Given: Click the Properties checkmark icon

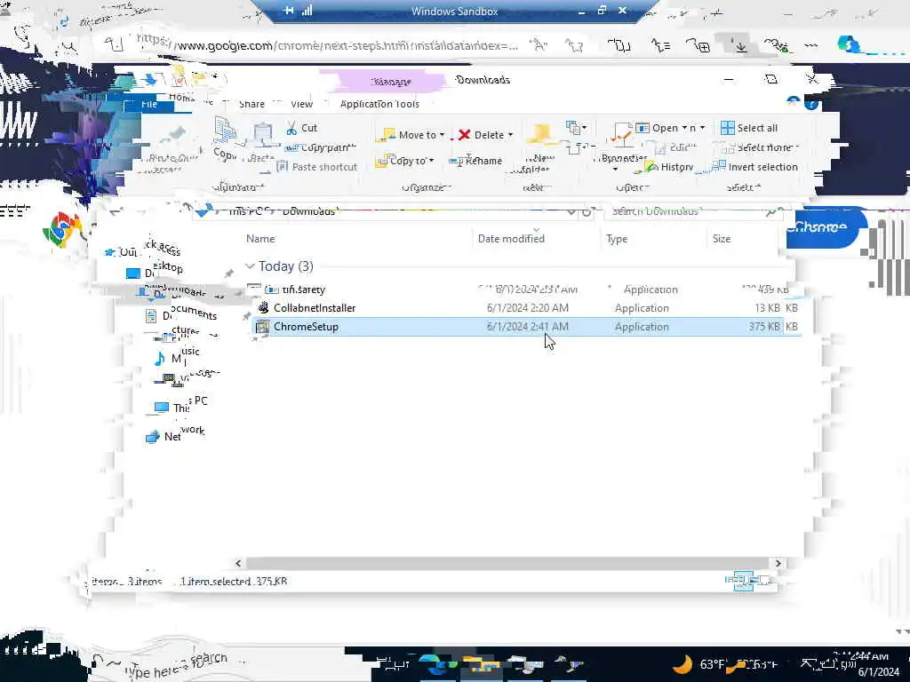Looking at the screenshot, I should (x=621, y=134).
